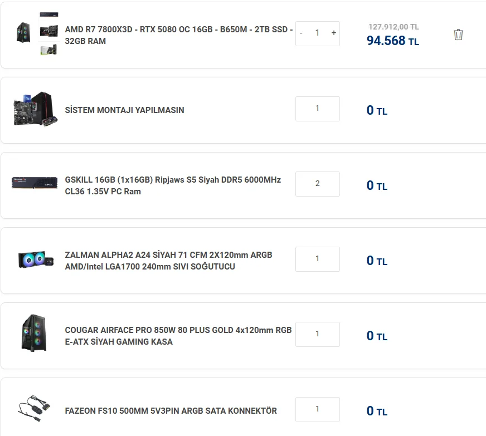The image size is (486, 436).
Task: Click quantity box for SİSTEM MONTAJI YAPILMASIN
Action: click(x=317, y=109)
